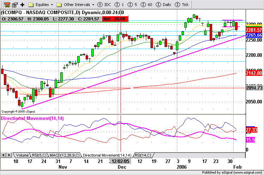
Task: Switch to the 60-minute interval
Action: [146, 5]
